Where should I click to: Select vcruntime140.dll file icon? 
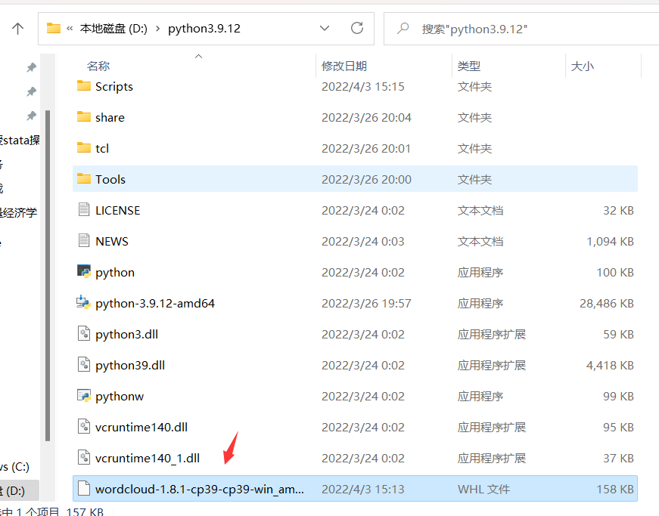pos(84,426)
